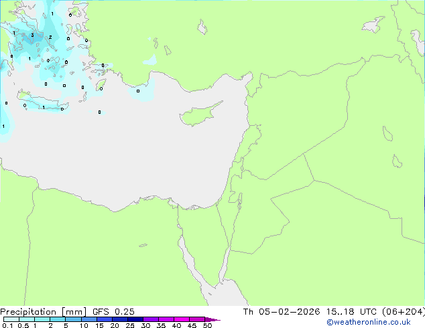Image resolution: width=425 pixels, height=328 pixels.
Task: Click the "50" legend scale label
Action: point(207,325)
